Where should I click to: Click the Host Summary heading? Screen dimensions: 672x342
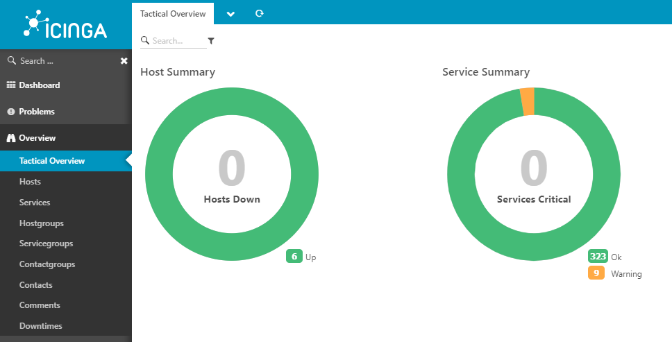(x=178, y=72)
